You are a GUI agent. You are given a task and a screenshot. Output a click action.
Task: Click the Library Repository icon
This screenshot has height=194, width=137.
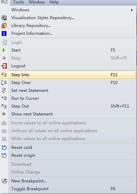tap(4, 25)
